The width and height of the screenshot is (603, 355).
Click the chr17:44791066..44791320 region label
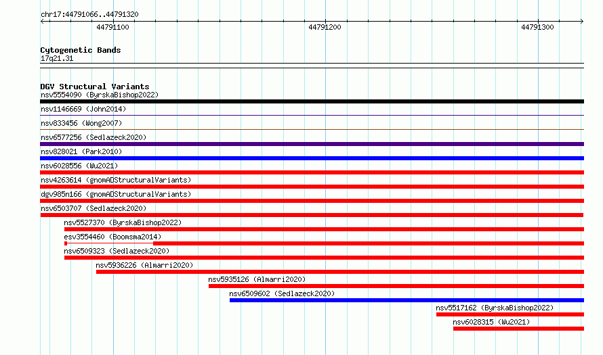coord(89,14)
